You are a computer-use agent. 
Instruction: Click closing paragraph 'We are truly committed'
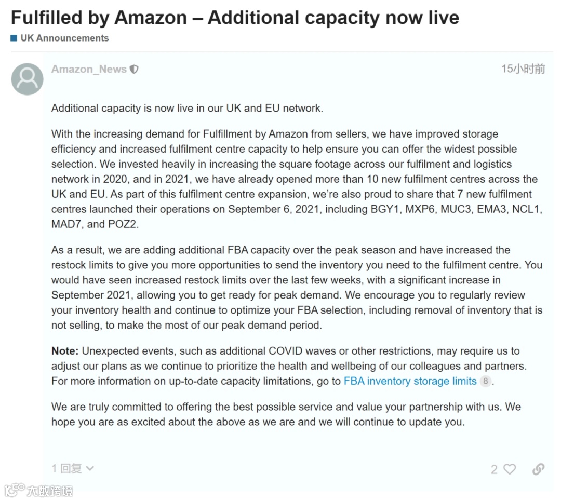pyautogui.click(x=286, y=414)
